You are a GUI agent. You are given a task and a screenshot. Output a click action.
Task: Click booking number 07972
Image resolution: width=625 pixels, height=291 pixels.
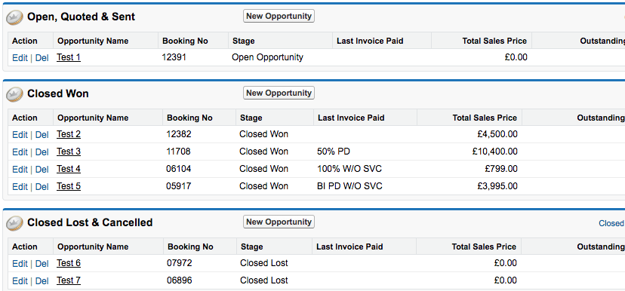[180, 263]
